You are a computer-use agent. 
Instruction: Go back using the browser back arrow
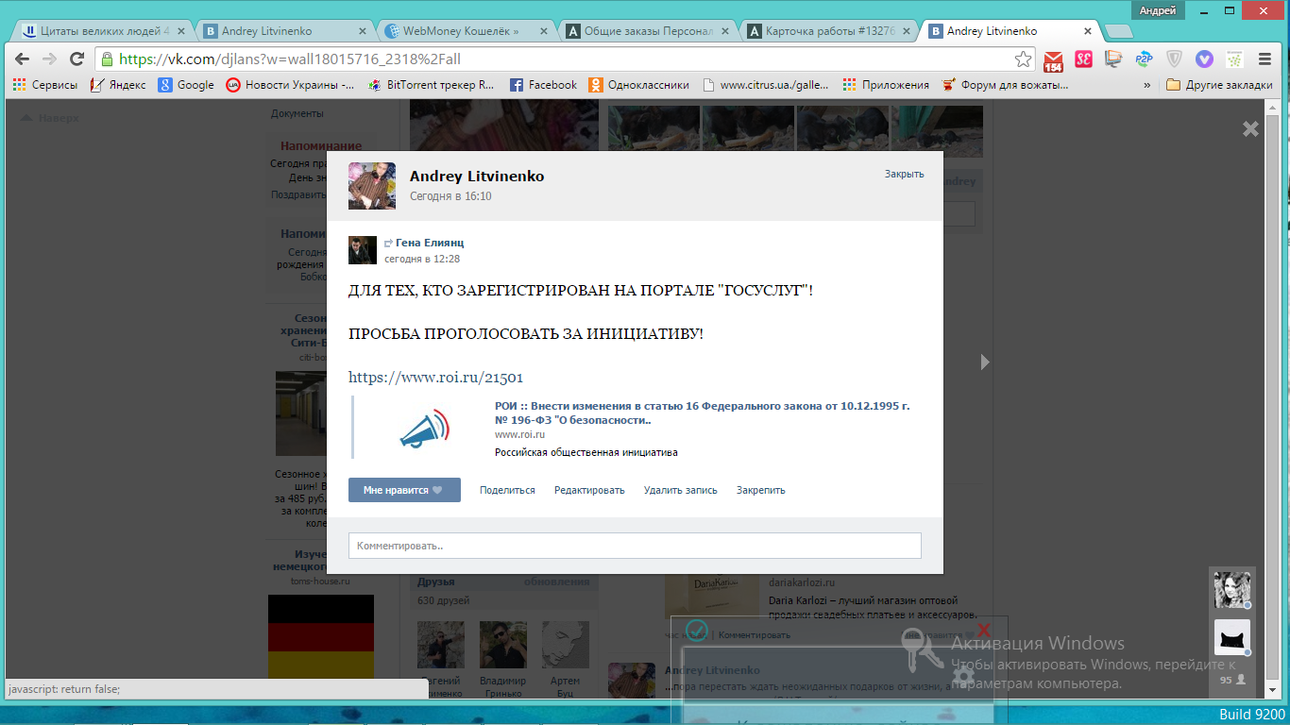(23, 59)
